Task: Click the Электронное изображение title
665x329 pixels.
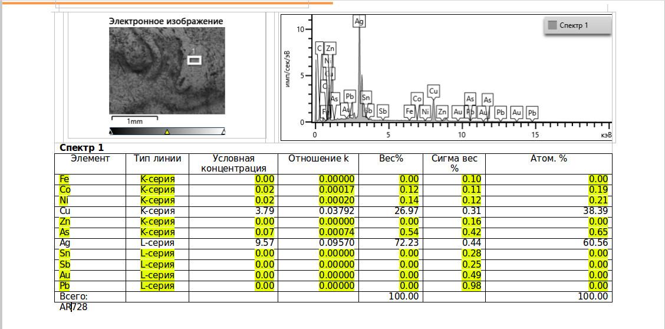Action: coord(166,21)
